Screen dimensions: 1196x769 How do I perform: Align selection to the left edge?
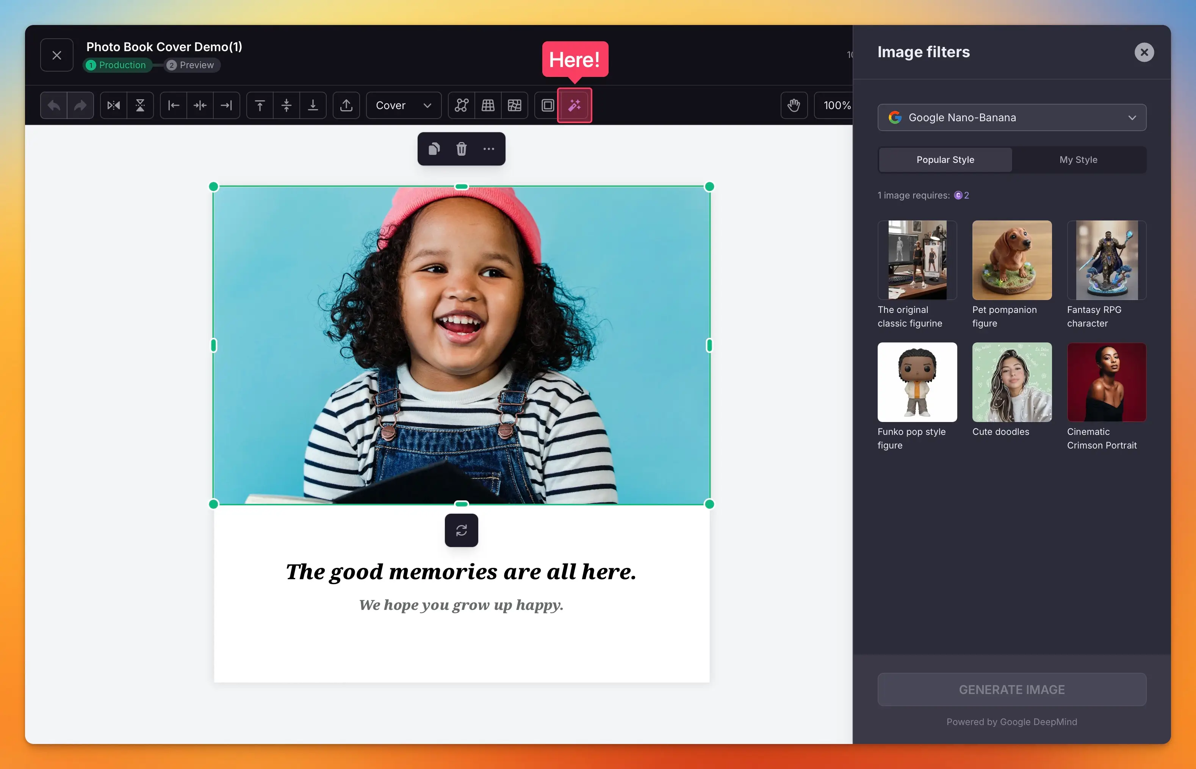173,105
